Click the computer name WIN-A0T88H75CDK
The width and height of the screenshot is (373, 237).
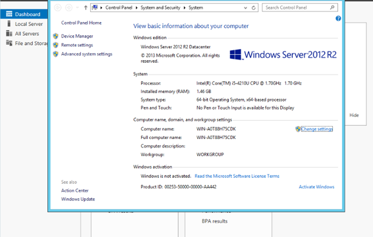(216, 129)
